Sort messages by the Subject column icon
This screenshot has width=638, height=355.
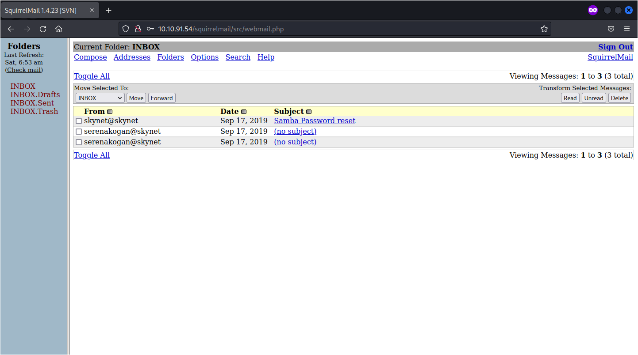[309, 112]
